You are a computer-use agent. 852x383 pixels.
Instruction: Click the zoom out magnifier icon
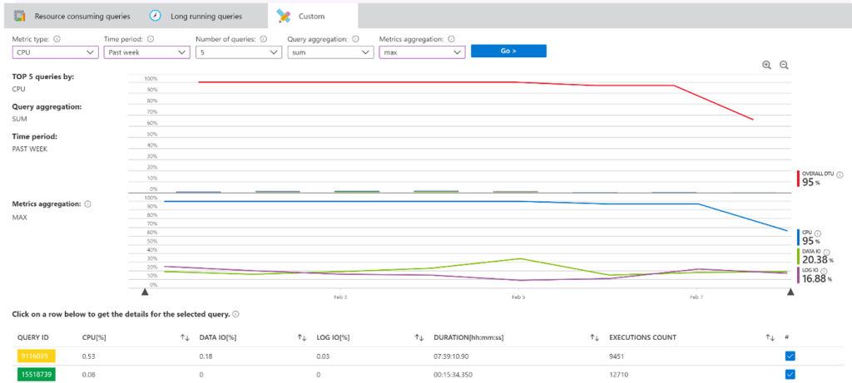click(784, 65)
